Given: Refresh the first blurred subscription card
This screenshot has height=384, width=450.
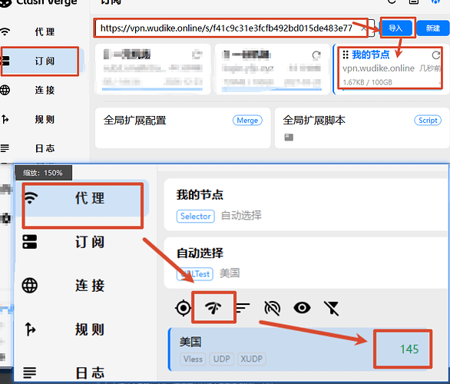Looking at the screenshot, I should (197, 55).
